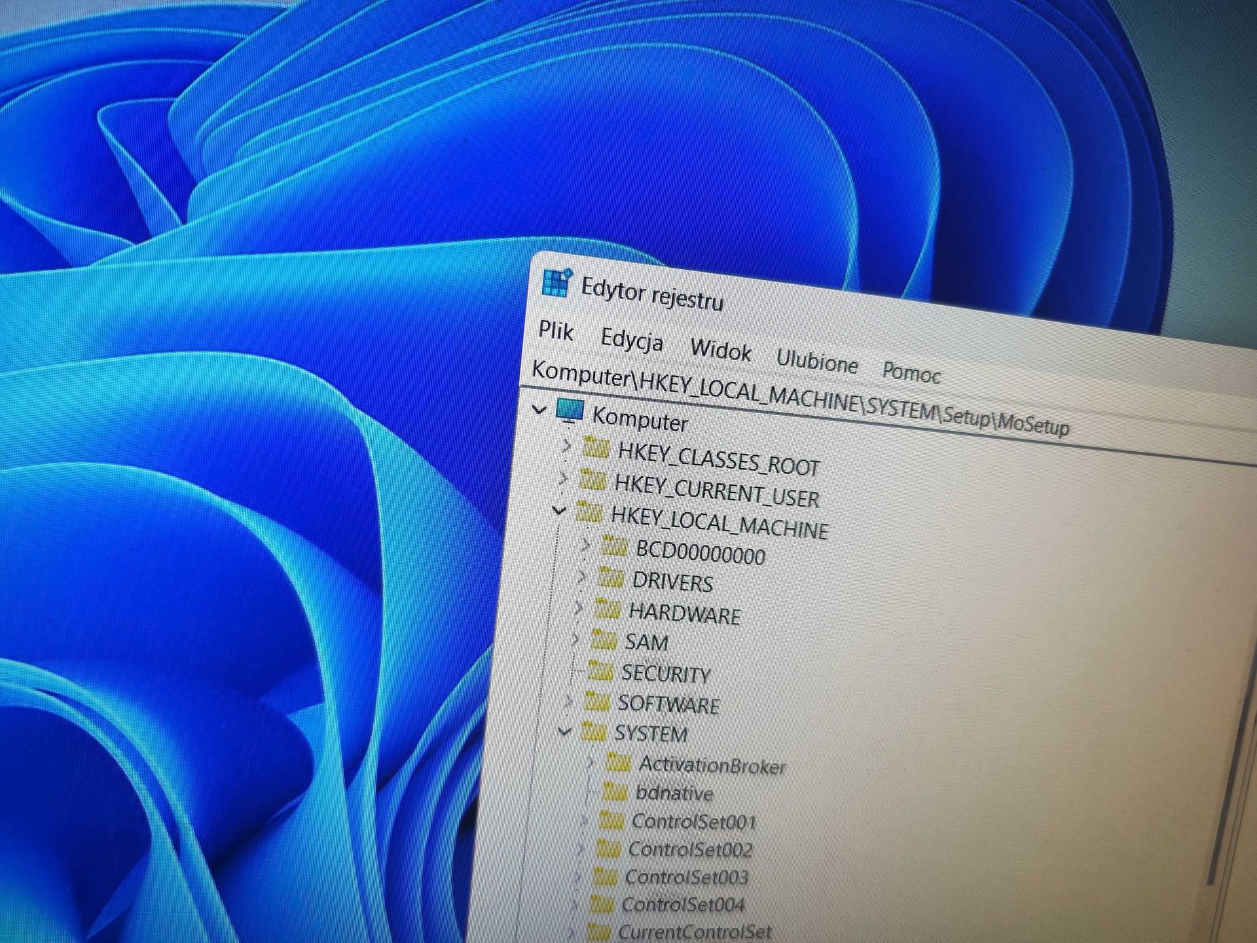Screen dimensions: 1257x943
Task: Select the bdnative registry key
Action: 674,794
